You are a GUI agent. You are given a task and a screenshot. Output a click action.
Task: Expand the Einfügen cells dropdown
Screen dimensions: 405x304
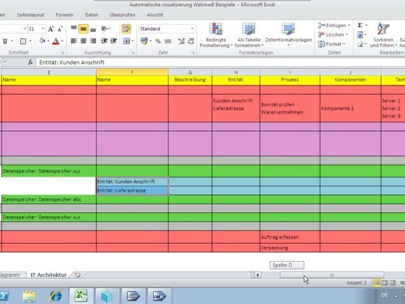pos(349,25)
